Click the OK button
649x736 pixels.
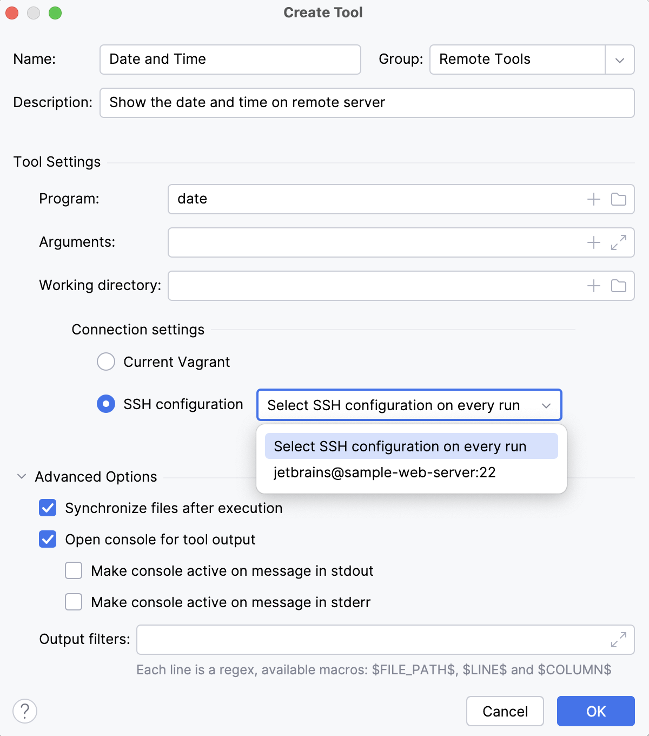coord(595,711)
